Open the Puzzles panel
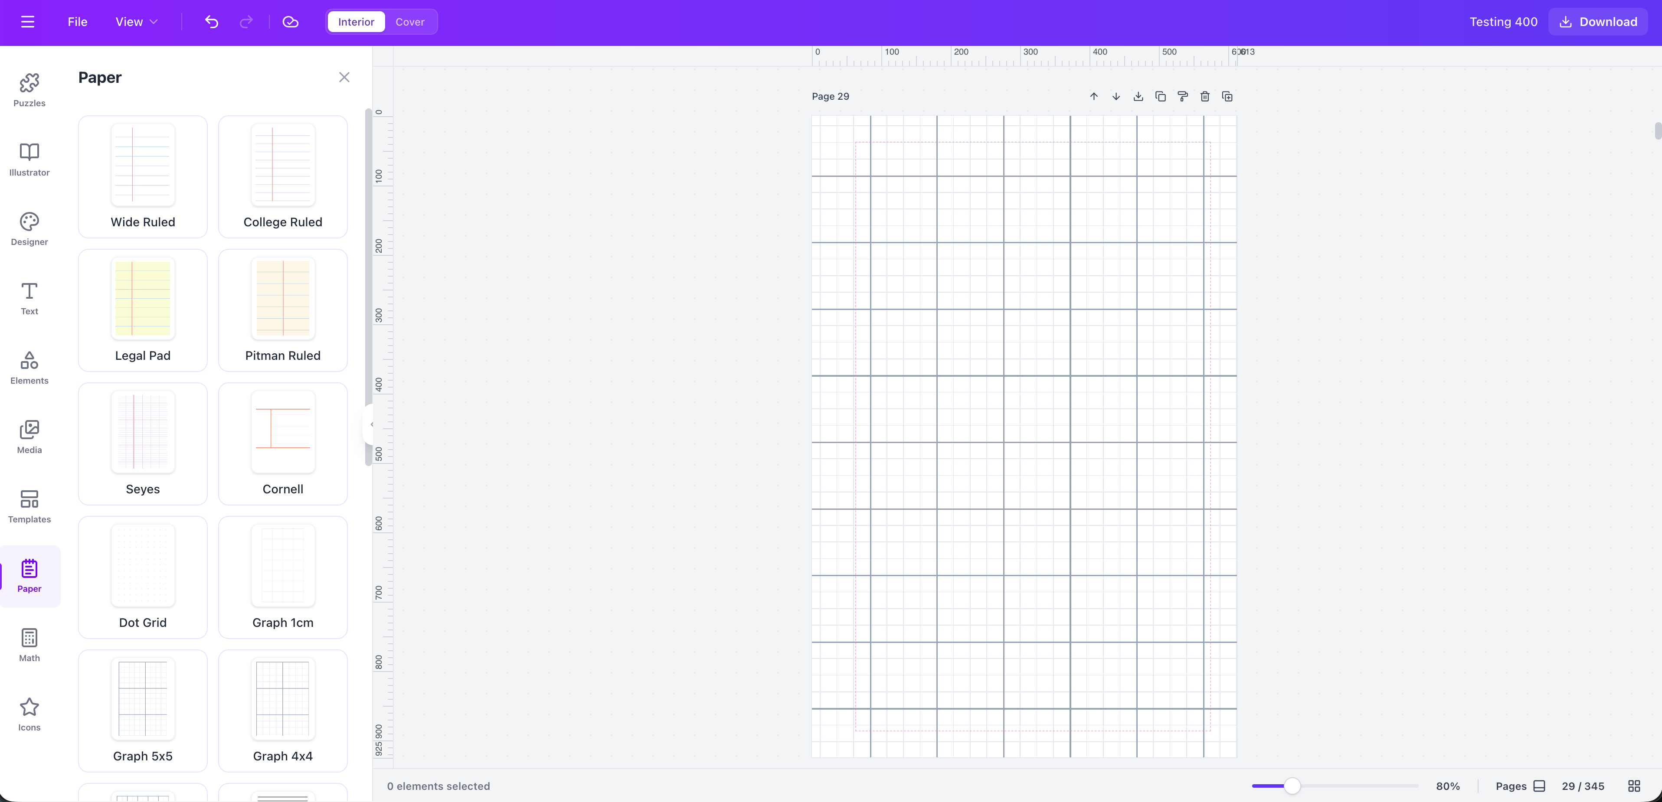Viewport: 1662px width, 802px height. pyautogui.click(x=29, y=90)
